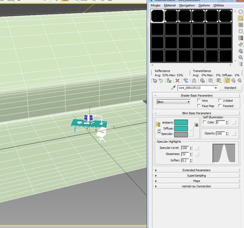
Task: Toggle the Backlight icon in side toolbar
Action: [241, 19]
